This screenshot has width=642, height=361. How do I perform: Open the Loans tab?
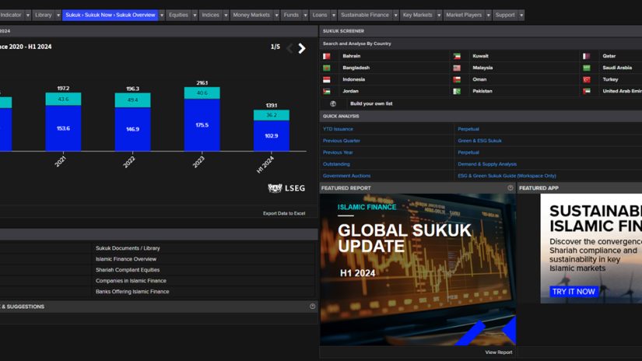[x=320, y=15]
